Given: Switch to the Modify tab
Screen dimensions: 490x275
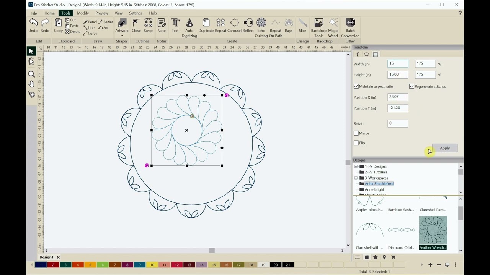Looking at the screenshot, I should pos(83,13).
